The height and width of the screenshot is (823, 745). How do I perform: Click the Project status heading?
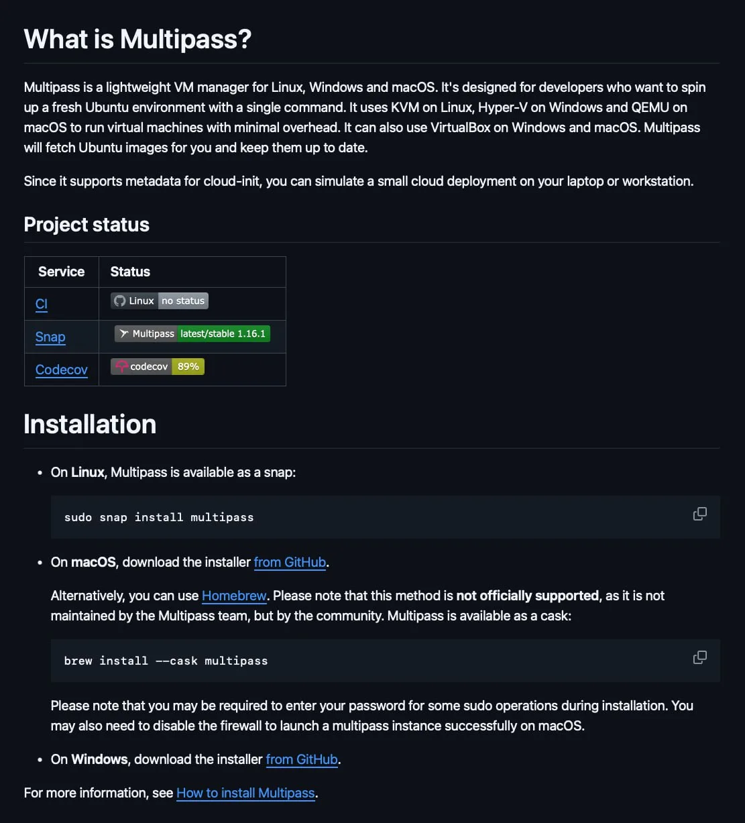point(87,225)
